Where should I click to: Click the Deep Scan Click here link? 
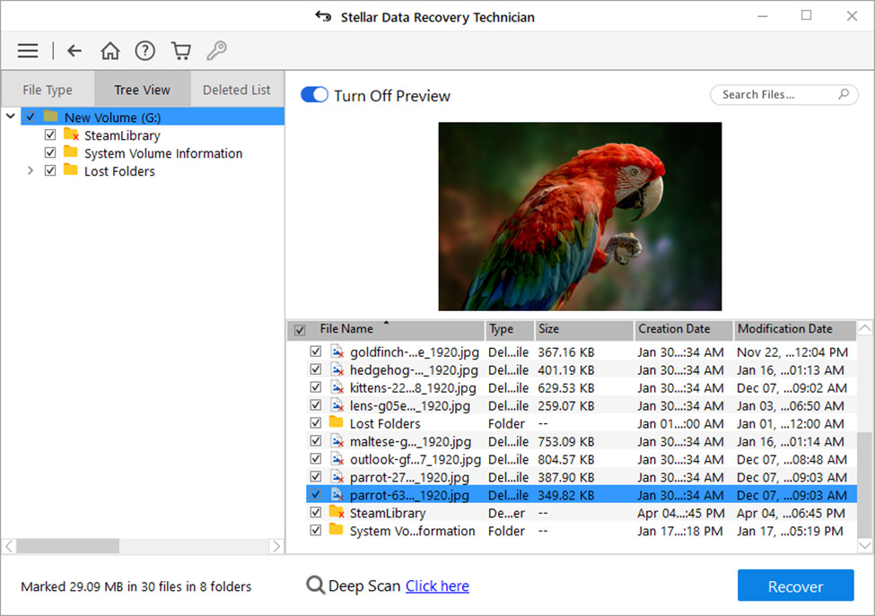[437, 586]
